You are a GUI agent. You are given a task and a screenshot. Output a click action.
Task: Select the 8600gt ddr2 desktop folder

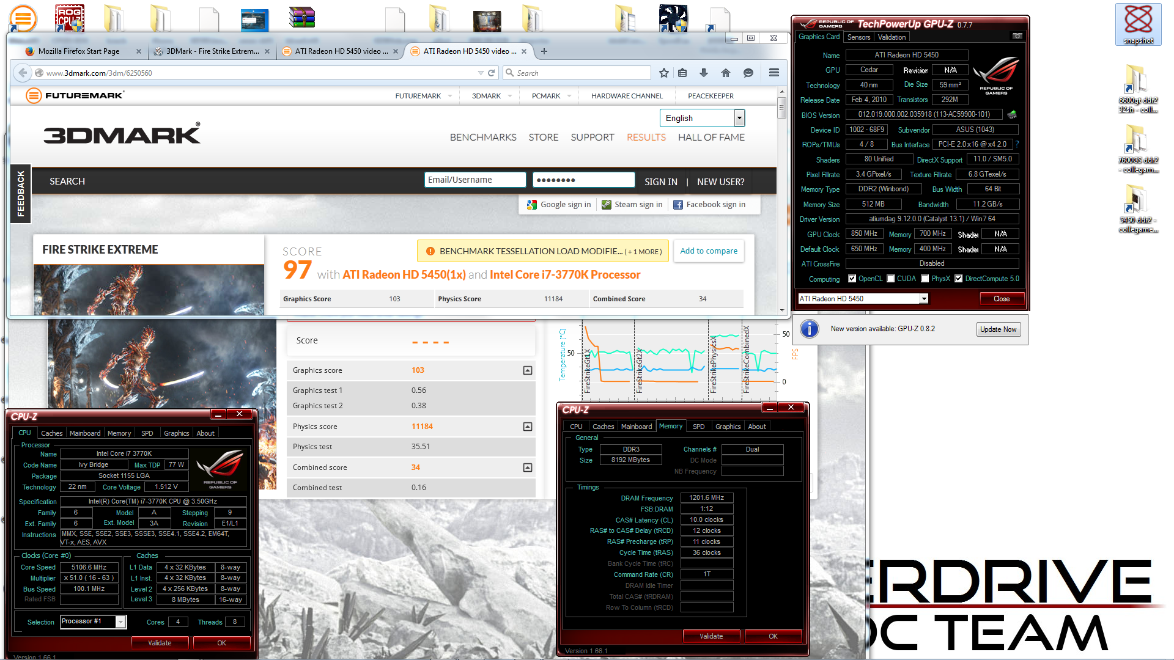[1138, 89]
